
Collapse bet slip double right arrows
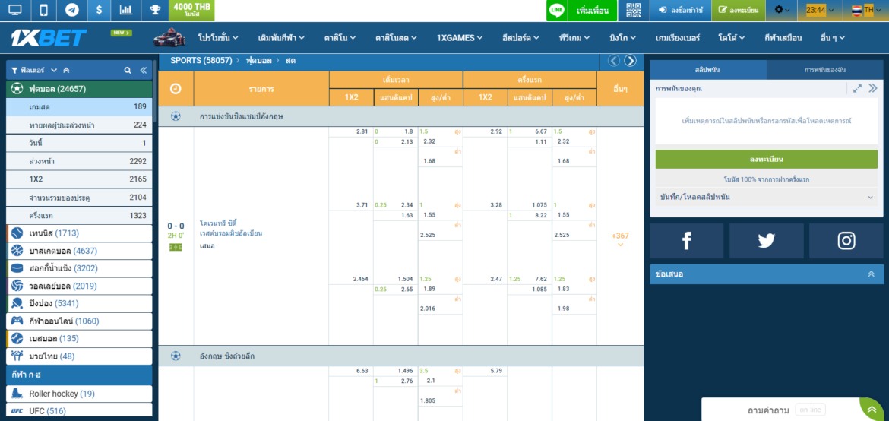pyautogui.click(x=872, y=88)
